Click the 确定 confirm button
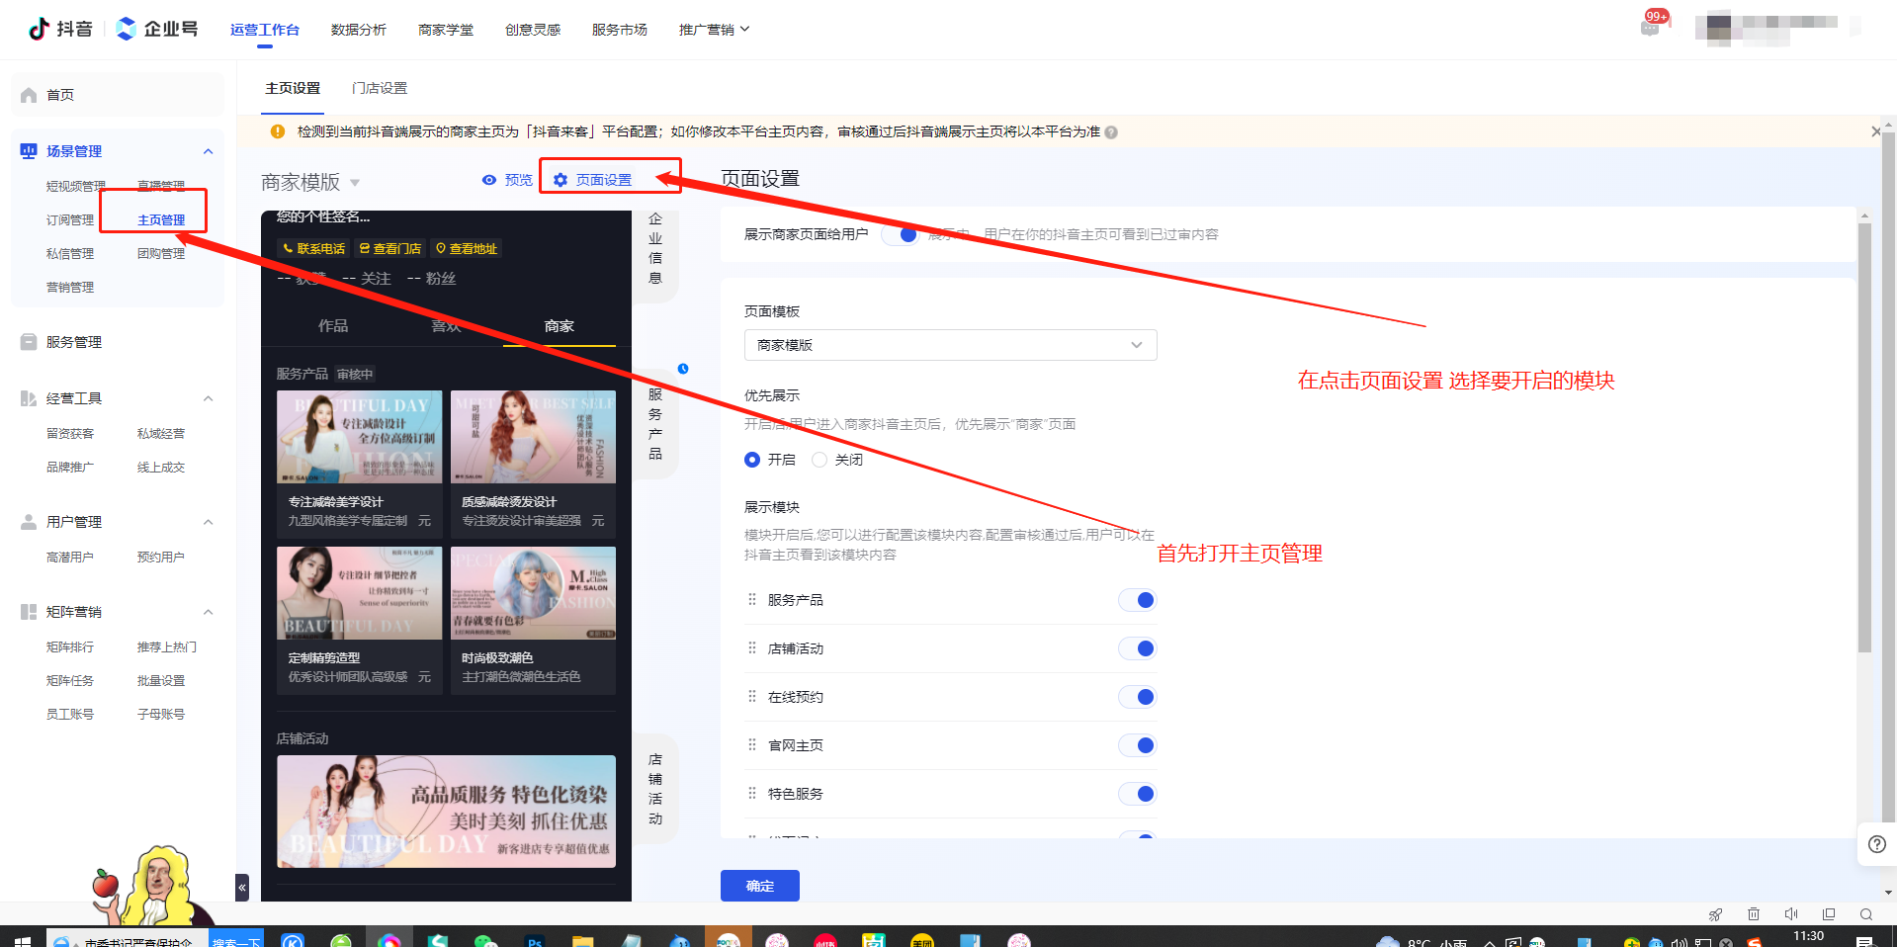The height and width of the screenshot is (947, 1897). (x=759, y=886)
